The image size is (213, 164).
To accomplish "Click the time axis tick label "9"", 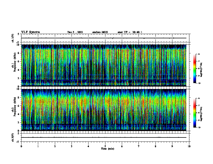I will (x=172, y=146).
